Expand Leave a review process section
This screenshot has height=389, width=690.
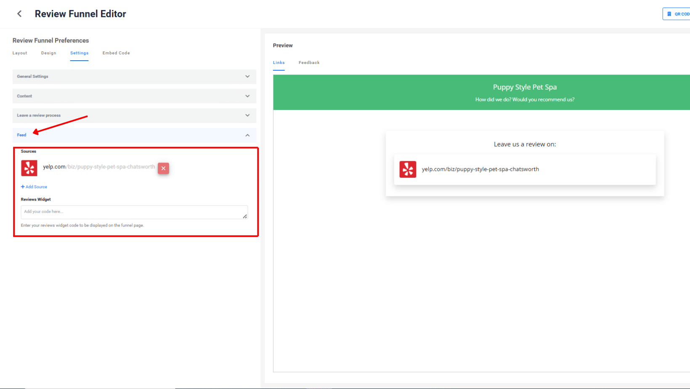[134, 115]
